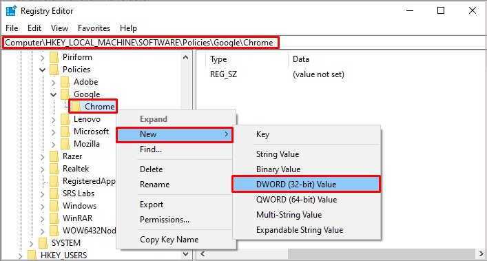Expand the Piriform key
Viewport: 487px width, 261px height.
pos(43,58)
